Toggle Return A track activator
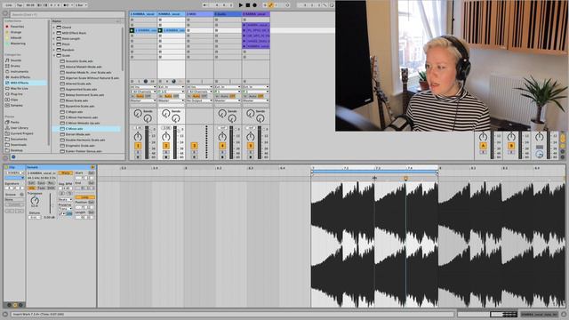569x320 pixels. (x=483, y=146)
